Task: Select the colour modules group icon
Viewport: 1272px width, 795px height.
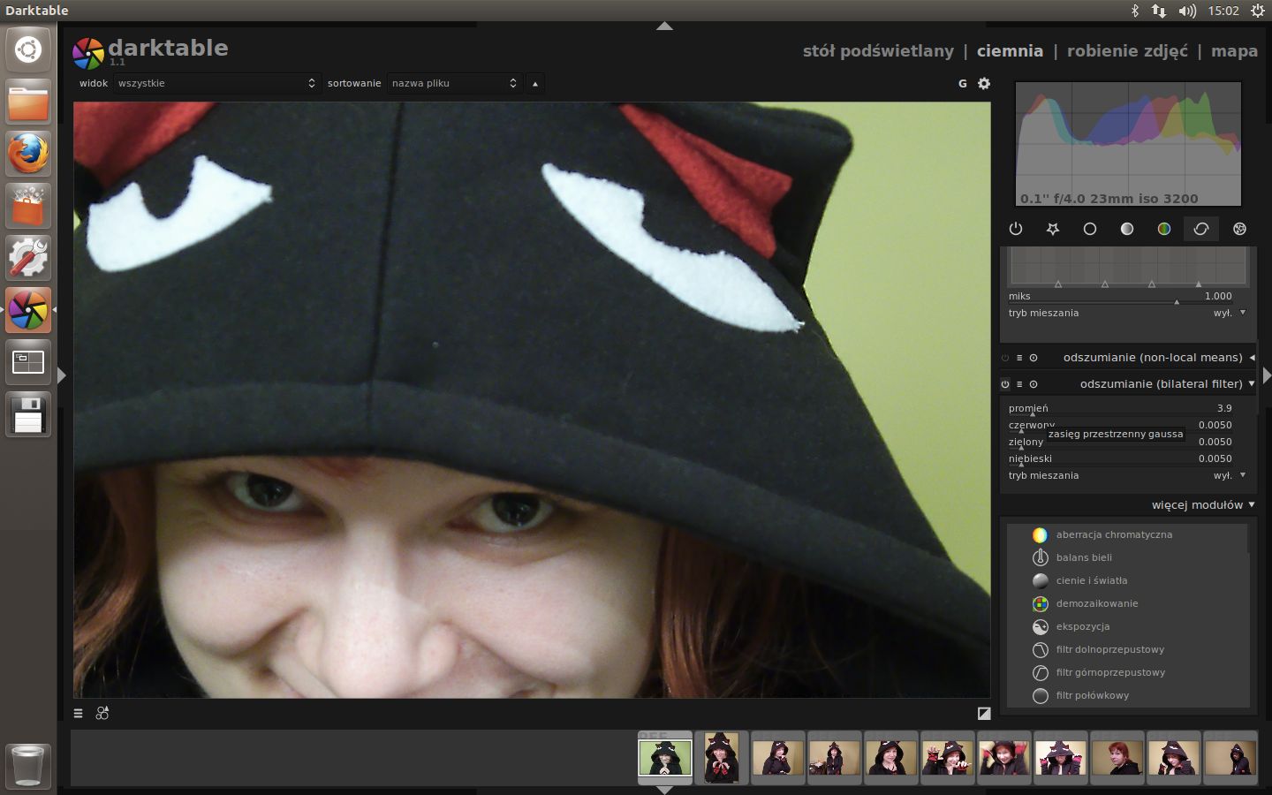Action: [1164, 229]
